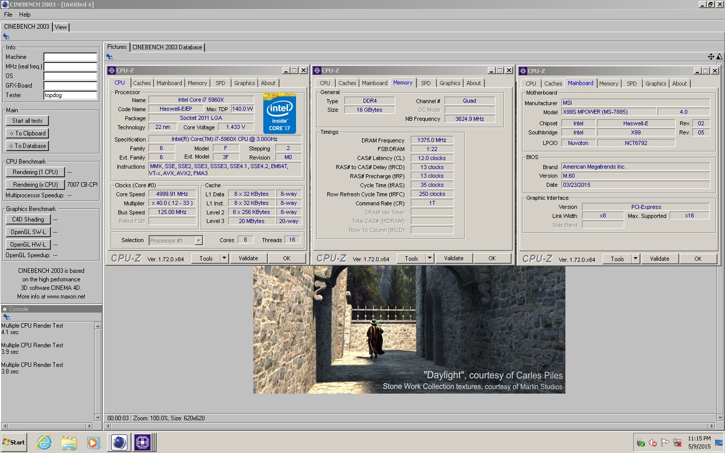
Task: Click OK in the Memory CPU-Z window
Action: [492, 258]
